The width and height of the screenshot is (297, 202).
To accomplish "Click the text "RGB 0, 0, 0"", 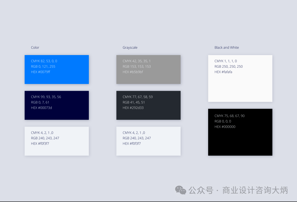I will point(223,121).
